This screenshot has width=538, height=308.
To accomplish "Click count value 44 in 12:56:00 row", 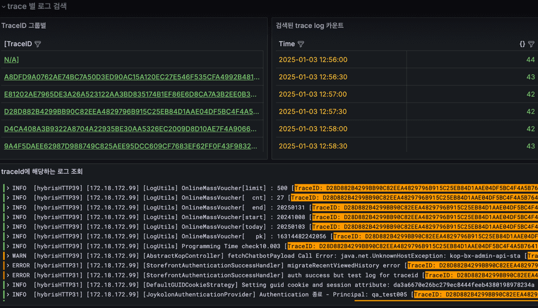I will click(x=530, y=60).
